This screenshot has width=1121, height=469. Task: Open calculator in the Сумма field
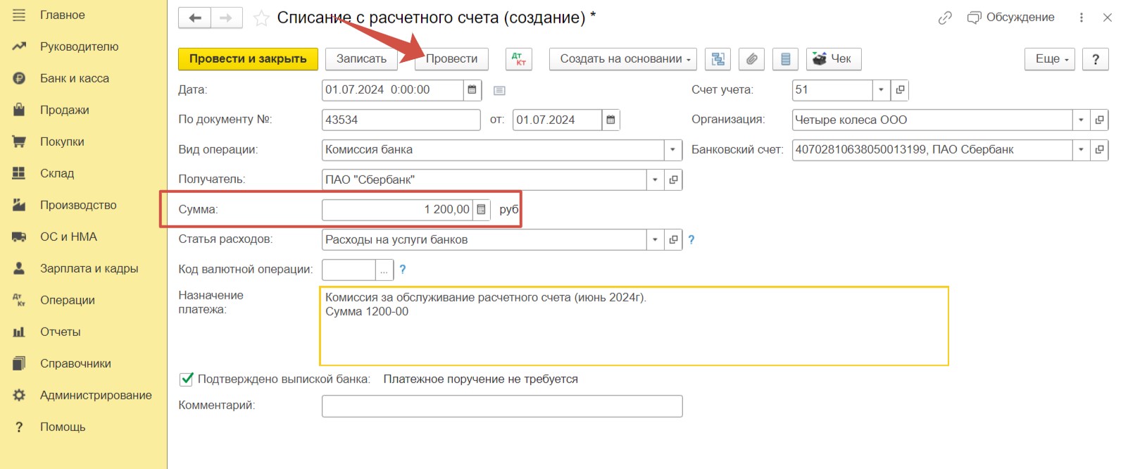click(481, 210)
